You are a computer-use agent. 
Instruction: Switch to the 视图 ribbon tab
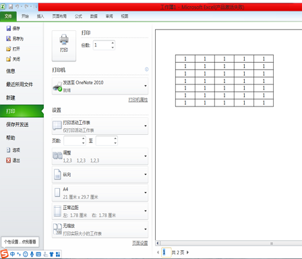[125, 16]
